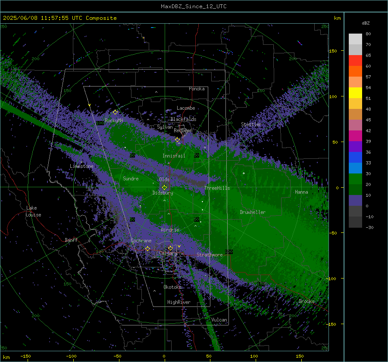Select the purple 39-36 dBZ legend color
This screenshot has height=362, width=388.
[355, 147]
